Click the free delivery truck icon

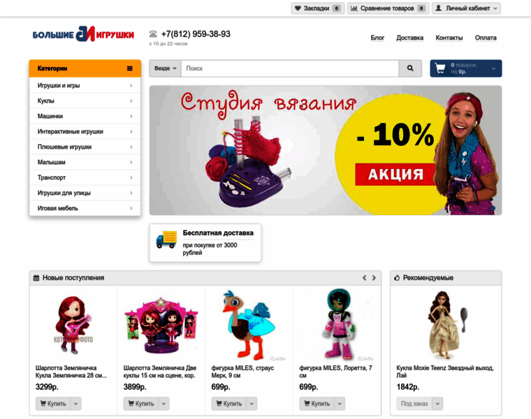pos(166,240)
